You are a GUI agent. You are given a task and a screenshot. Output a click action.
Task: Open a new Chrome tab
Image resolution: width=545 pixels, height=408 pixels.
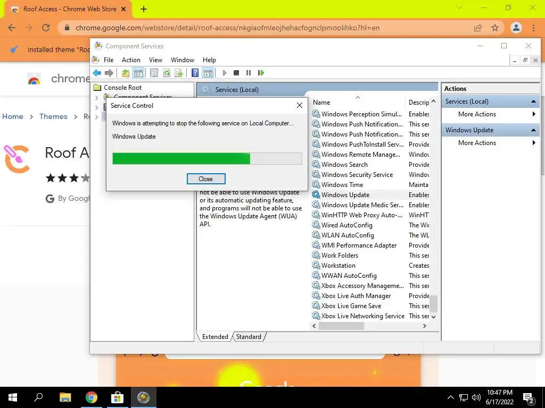coord(144,9)
